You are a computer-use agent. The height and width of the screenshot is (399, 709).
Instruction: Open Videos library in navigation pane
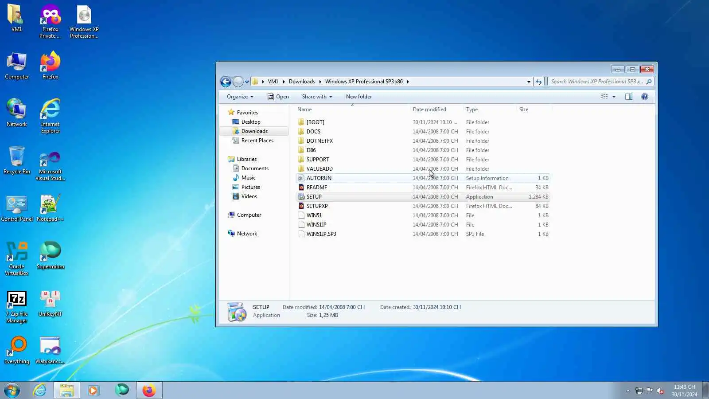point(249,196)
